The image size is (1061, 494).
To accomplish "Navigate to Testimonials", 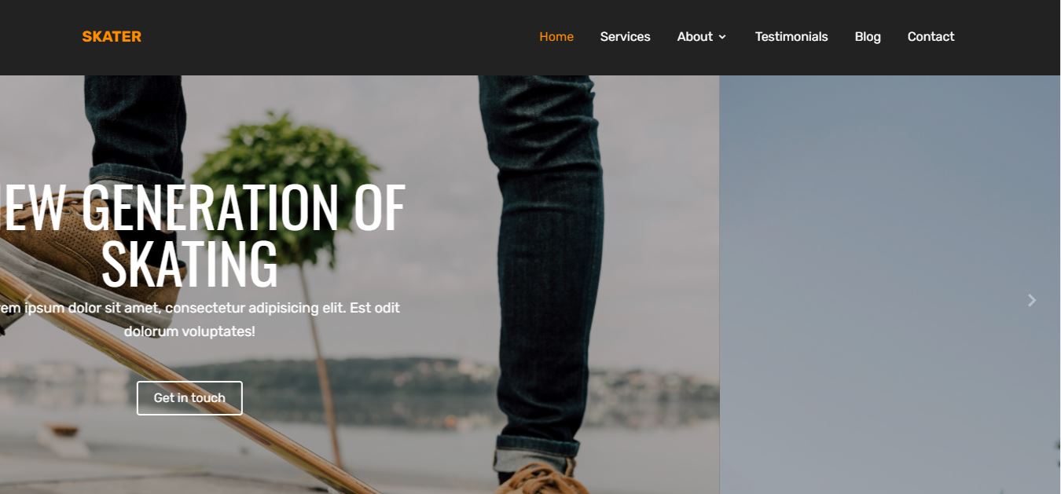I will tap(791, 36).
